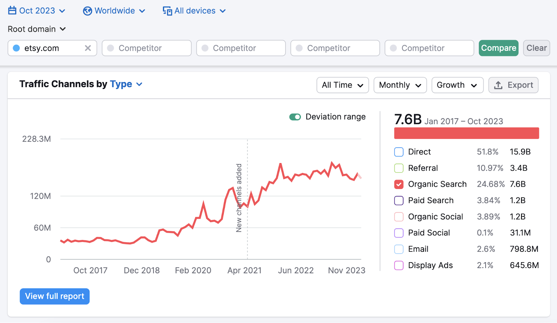
Task: Enable the Direct traffic checkbox
Action: [399, 152]
